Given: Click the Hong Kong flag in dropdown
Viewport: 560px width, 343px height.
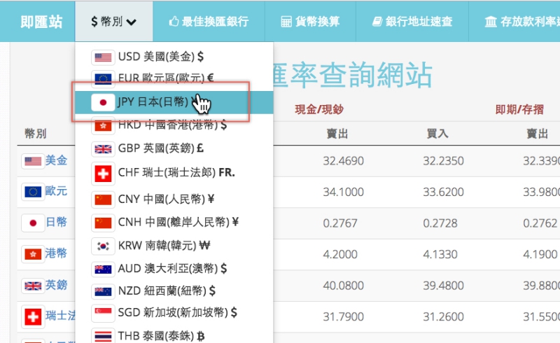Looking at the screenshot, I should coord(103,125).
